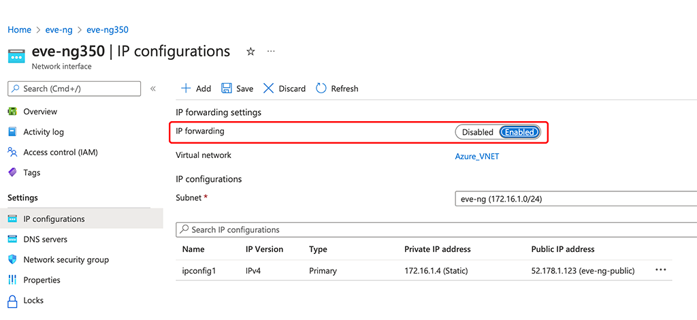Screen dimensions: 697x320
Task: Set IP forwarding to Disabled
Action: (x=477, y=132)
